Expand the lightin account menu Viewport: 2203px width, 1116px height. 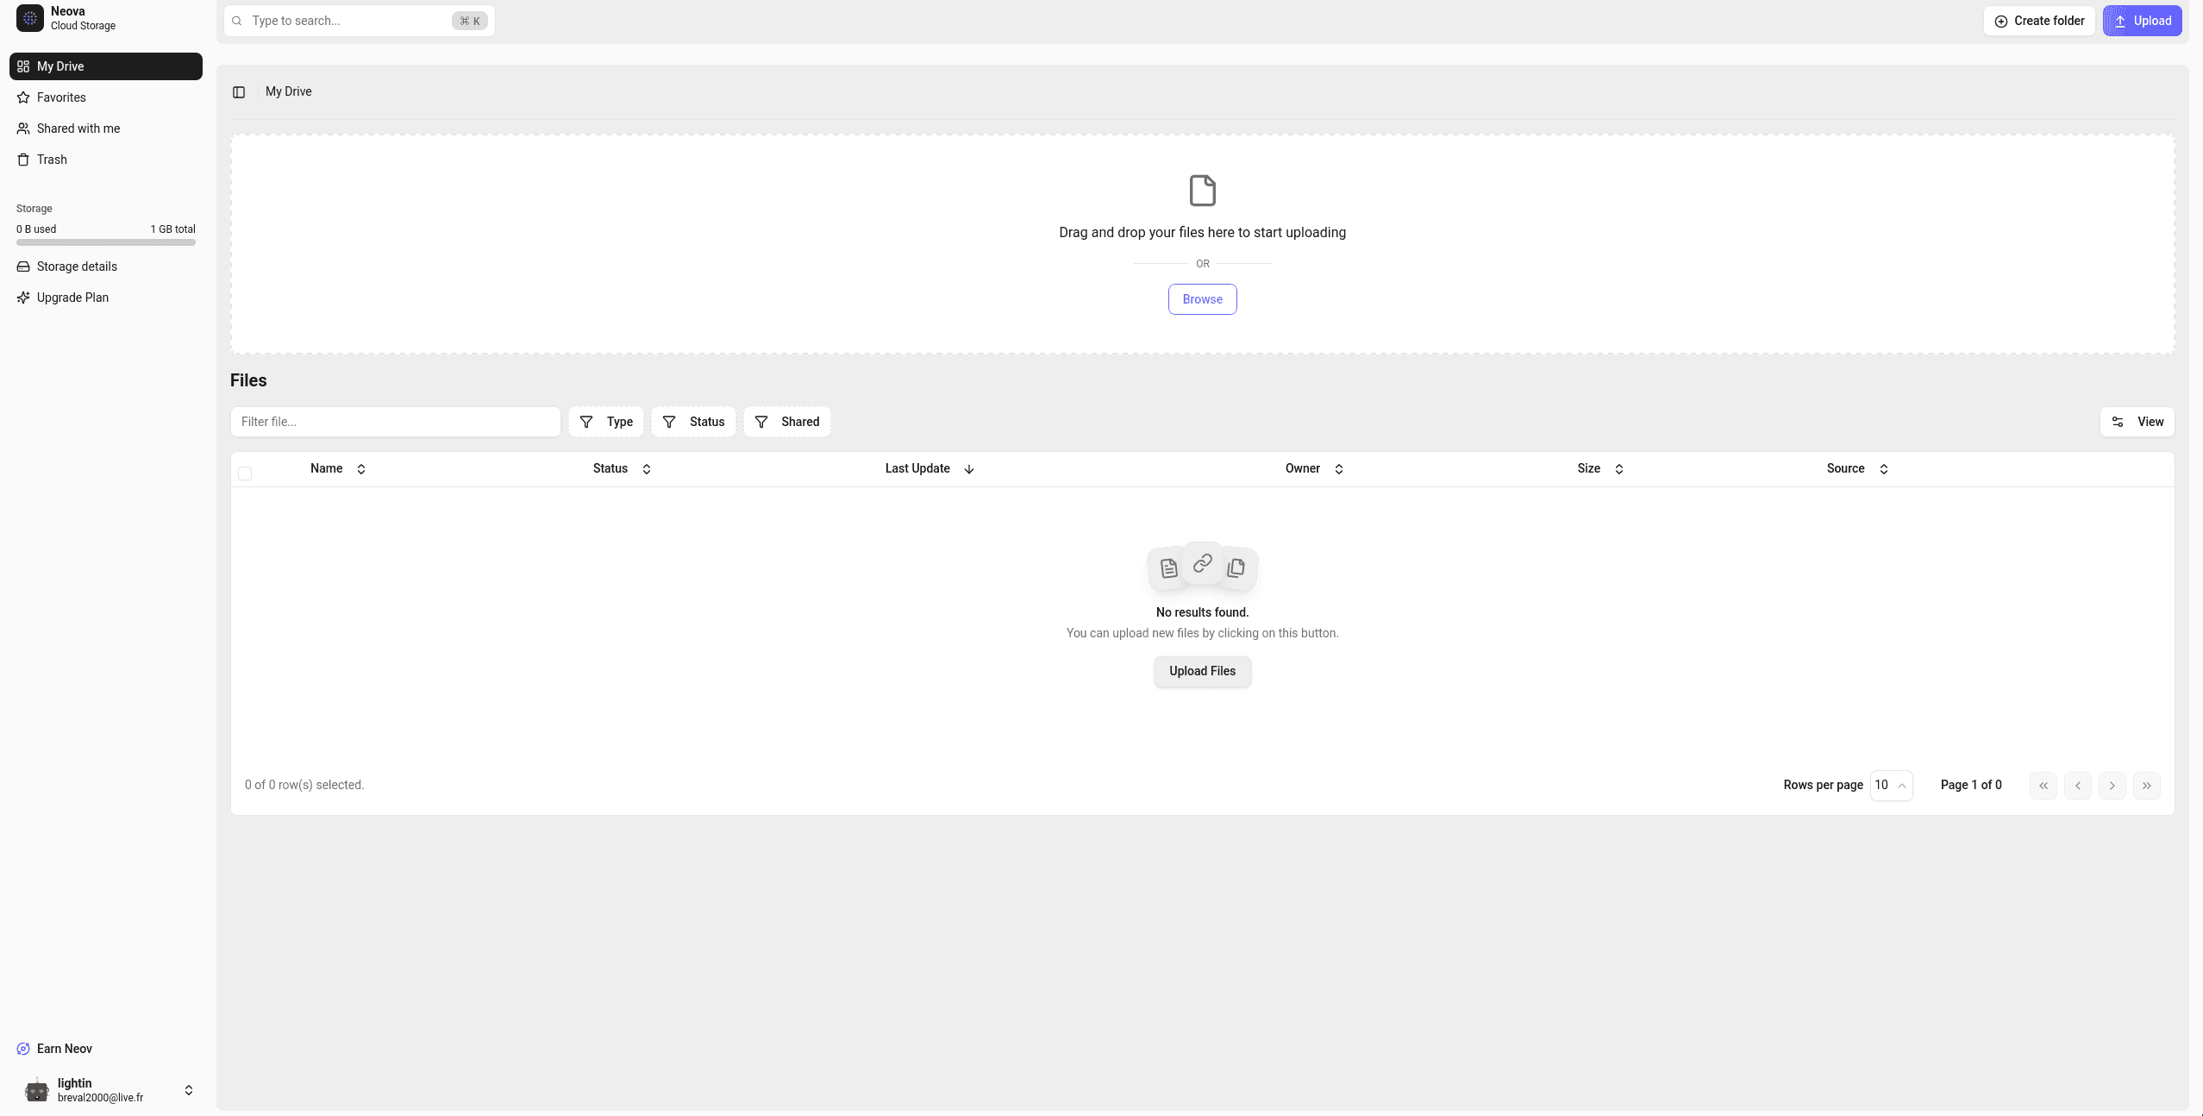click(189, 1090)
